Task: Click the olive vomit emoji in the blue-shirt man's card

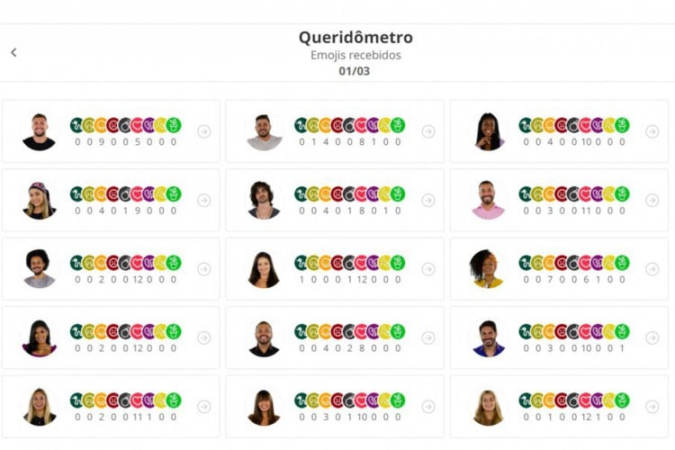Action: (537, 331)
